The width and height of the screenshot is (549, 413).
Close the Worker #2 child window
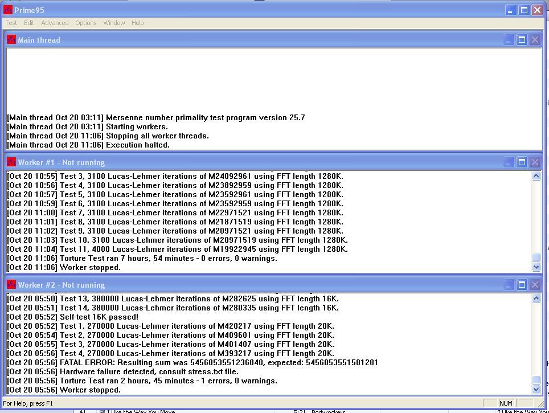pyautogui.click(x=535, y=285)
